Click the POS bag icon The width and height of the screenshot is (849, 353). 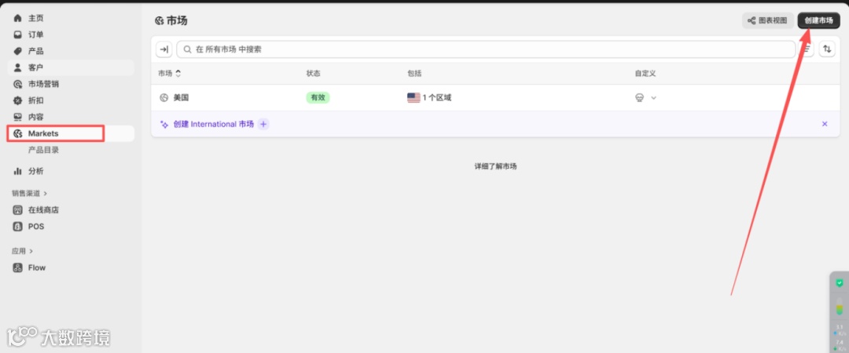[17, 227]
